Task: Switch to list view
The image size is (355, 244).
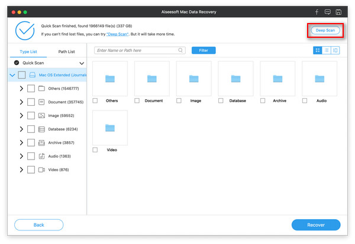Action: (327, 50)
